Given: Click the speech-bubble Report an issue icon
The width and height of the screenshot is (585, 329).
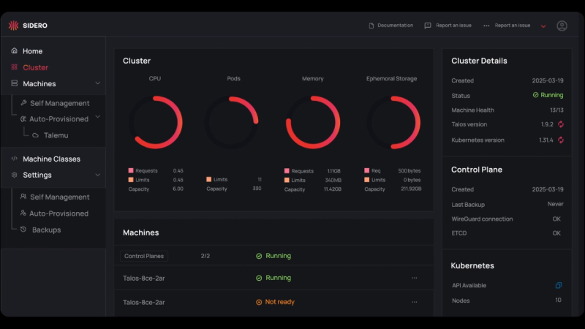Looking at the screenshot, I should click(x=428, y=26).
